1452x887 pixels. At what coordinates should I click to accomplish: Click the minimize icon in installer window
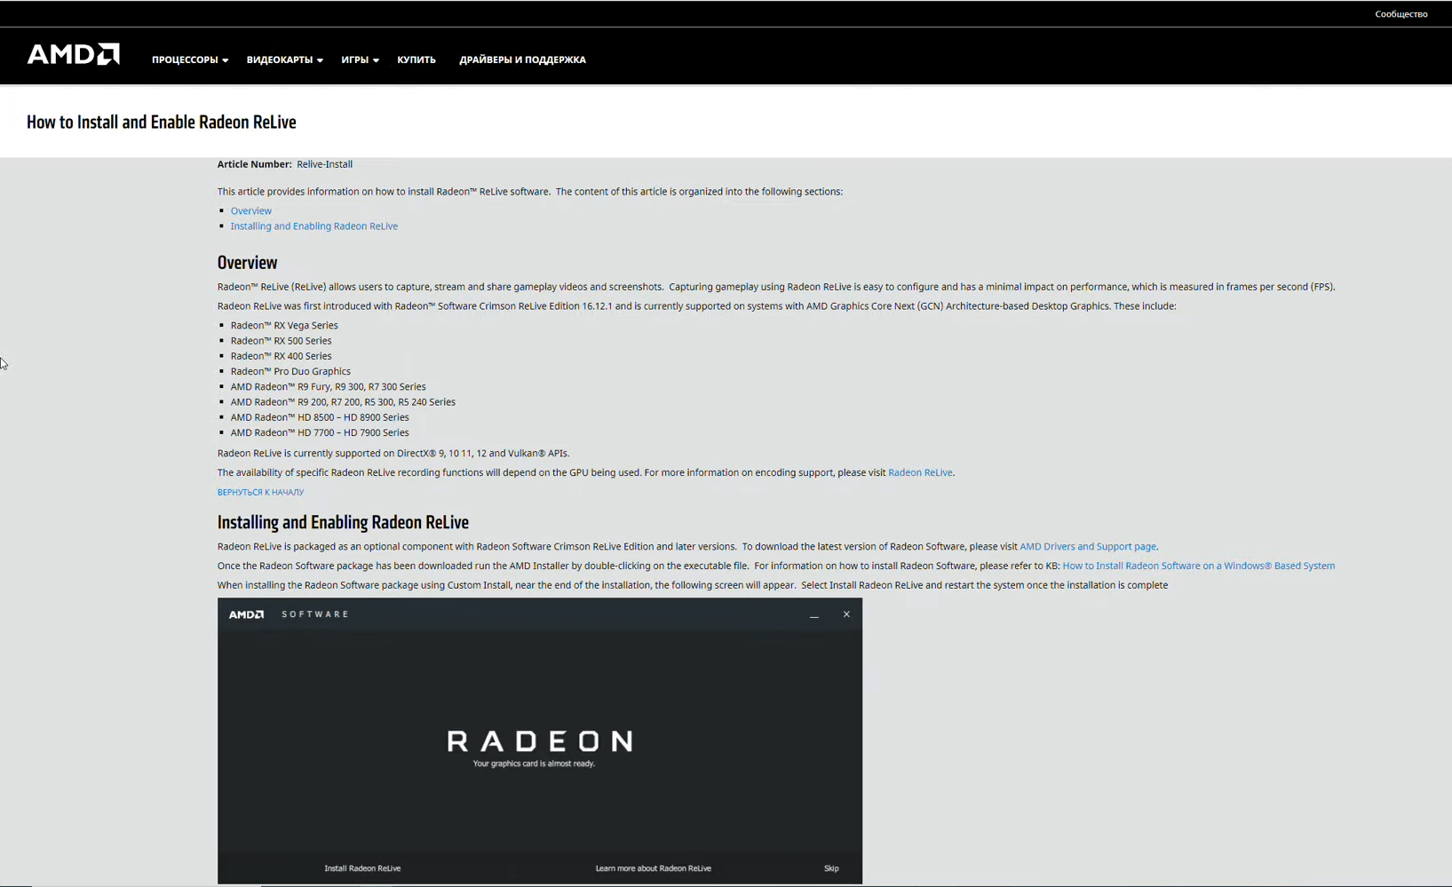(813, 614)
